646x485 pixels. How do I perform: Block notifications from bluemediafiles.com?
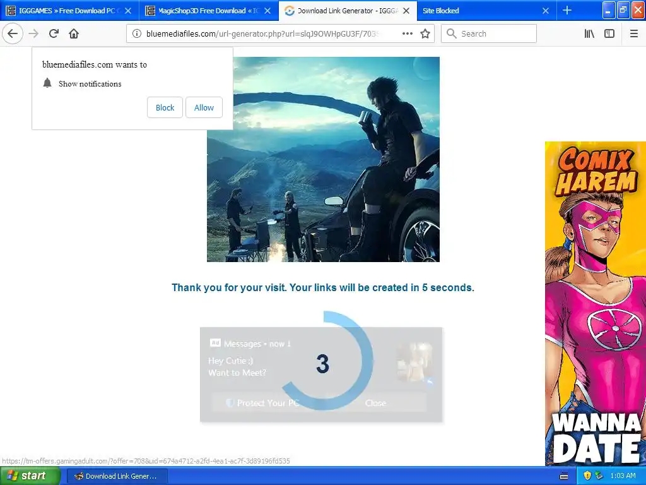point(165,107)
